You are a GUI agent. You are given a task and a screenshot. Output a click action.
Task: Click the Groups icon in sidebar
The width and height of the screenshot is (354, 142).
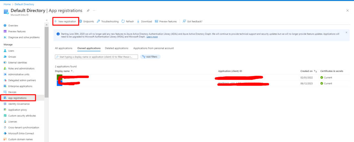click(5, 57)
